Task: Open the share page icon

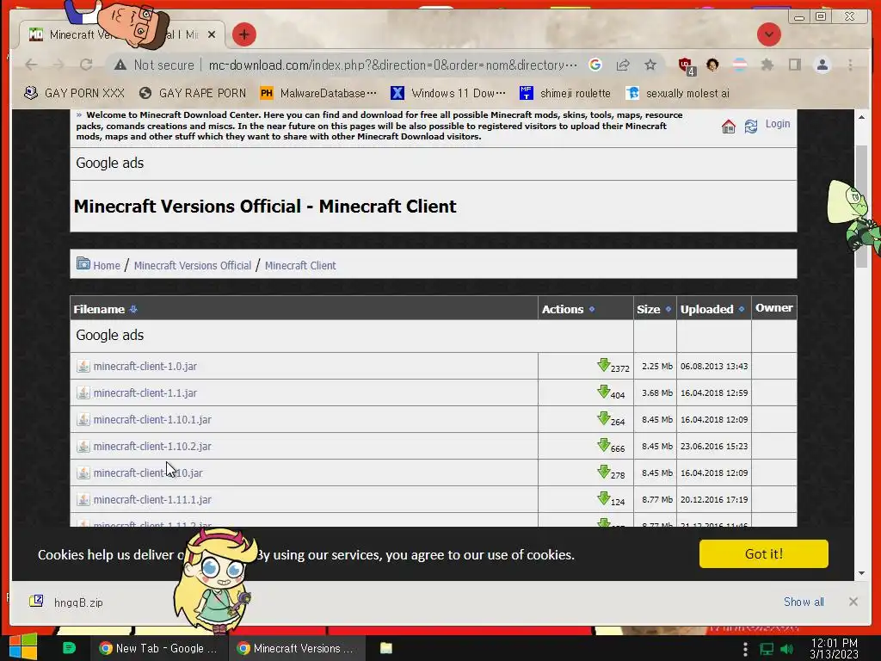Action: (x=623, y=65)
